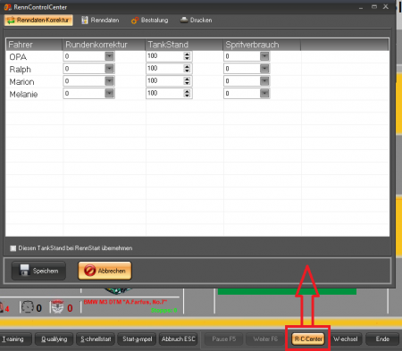Image resolution: width=402 pixels, height=351 pixels.
Task: Open the Bestrafung tab
Action: [x=149, y=21]
